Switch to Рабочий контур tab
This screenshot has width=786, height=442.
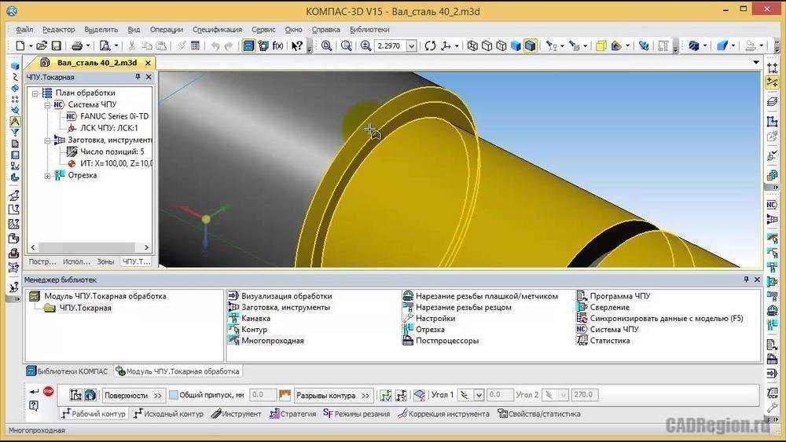(x=94, y=414)
